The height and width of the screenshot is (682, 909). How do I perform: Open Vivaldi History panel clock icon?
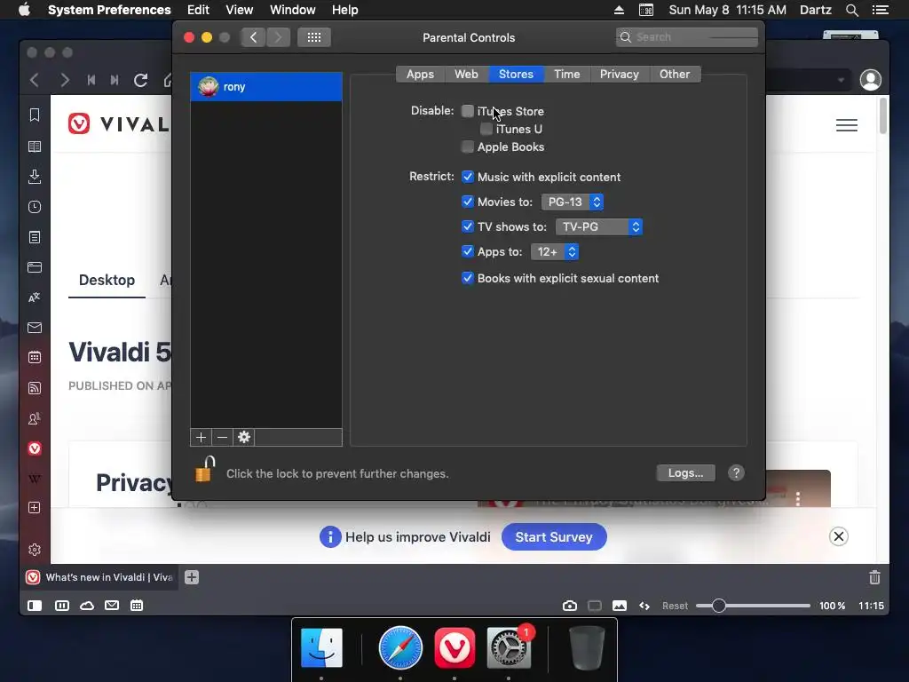[35, 207]
